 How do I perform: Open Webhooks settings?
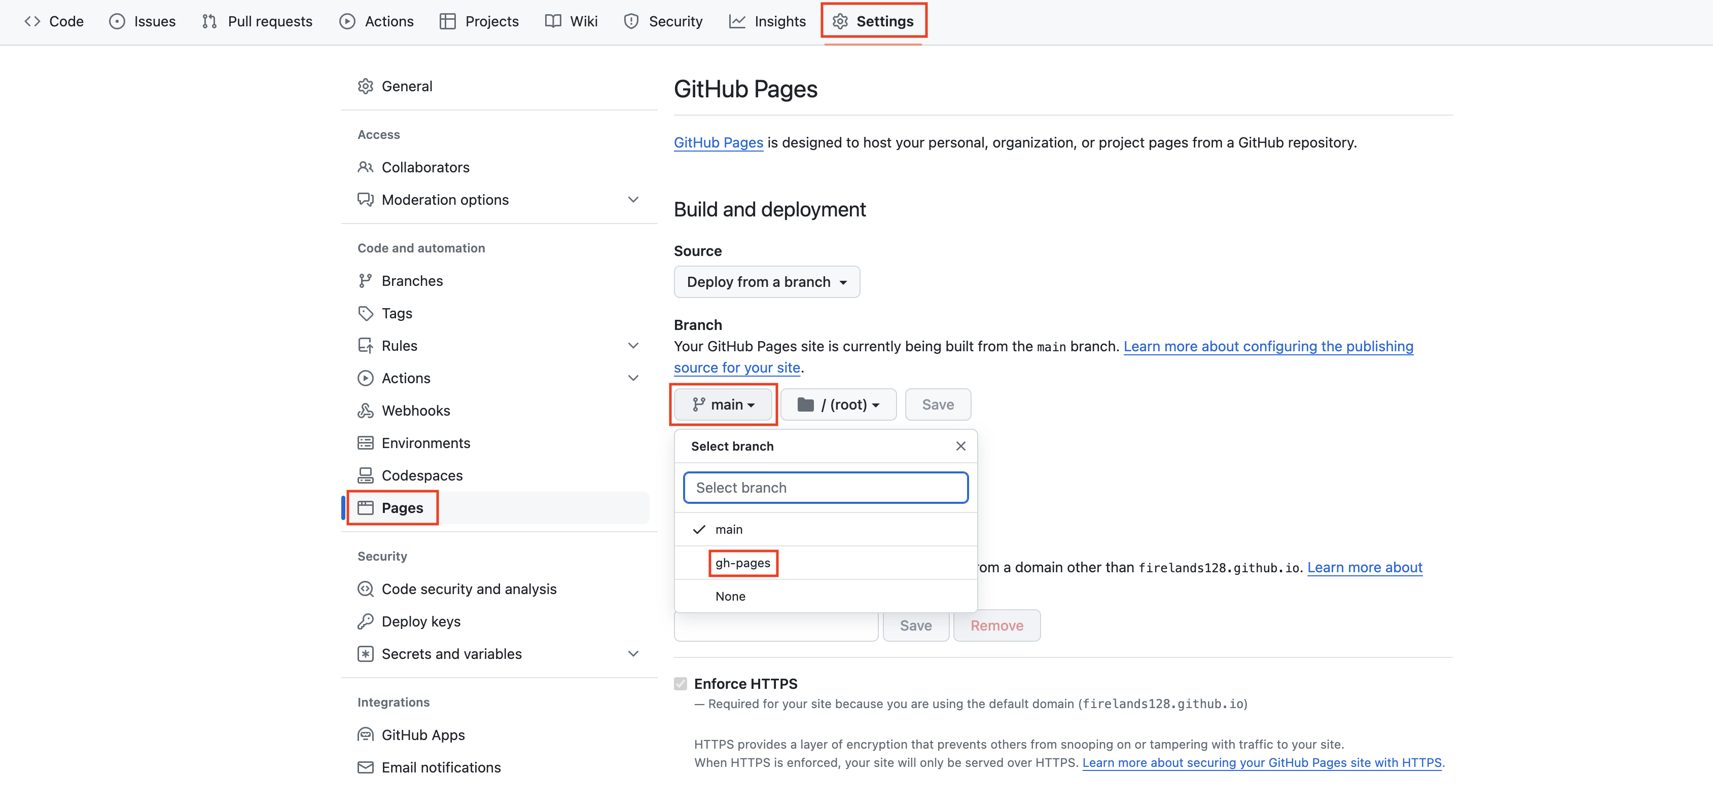[495, 412]
